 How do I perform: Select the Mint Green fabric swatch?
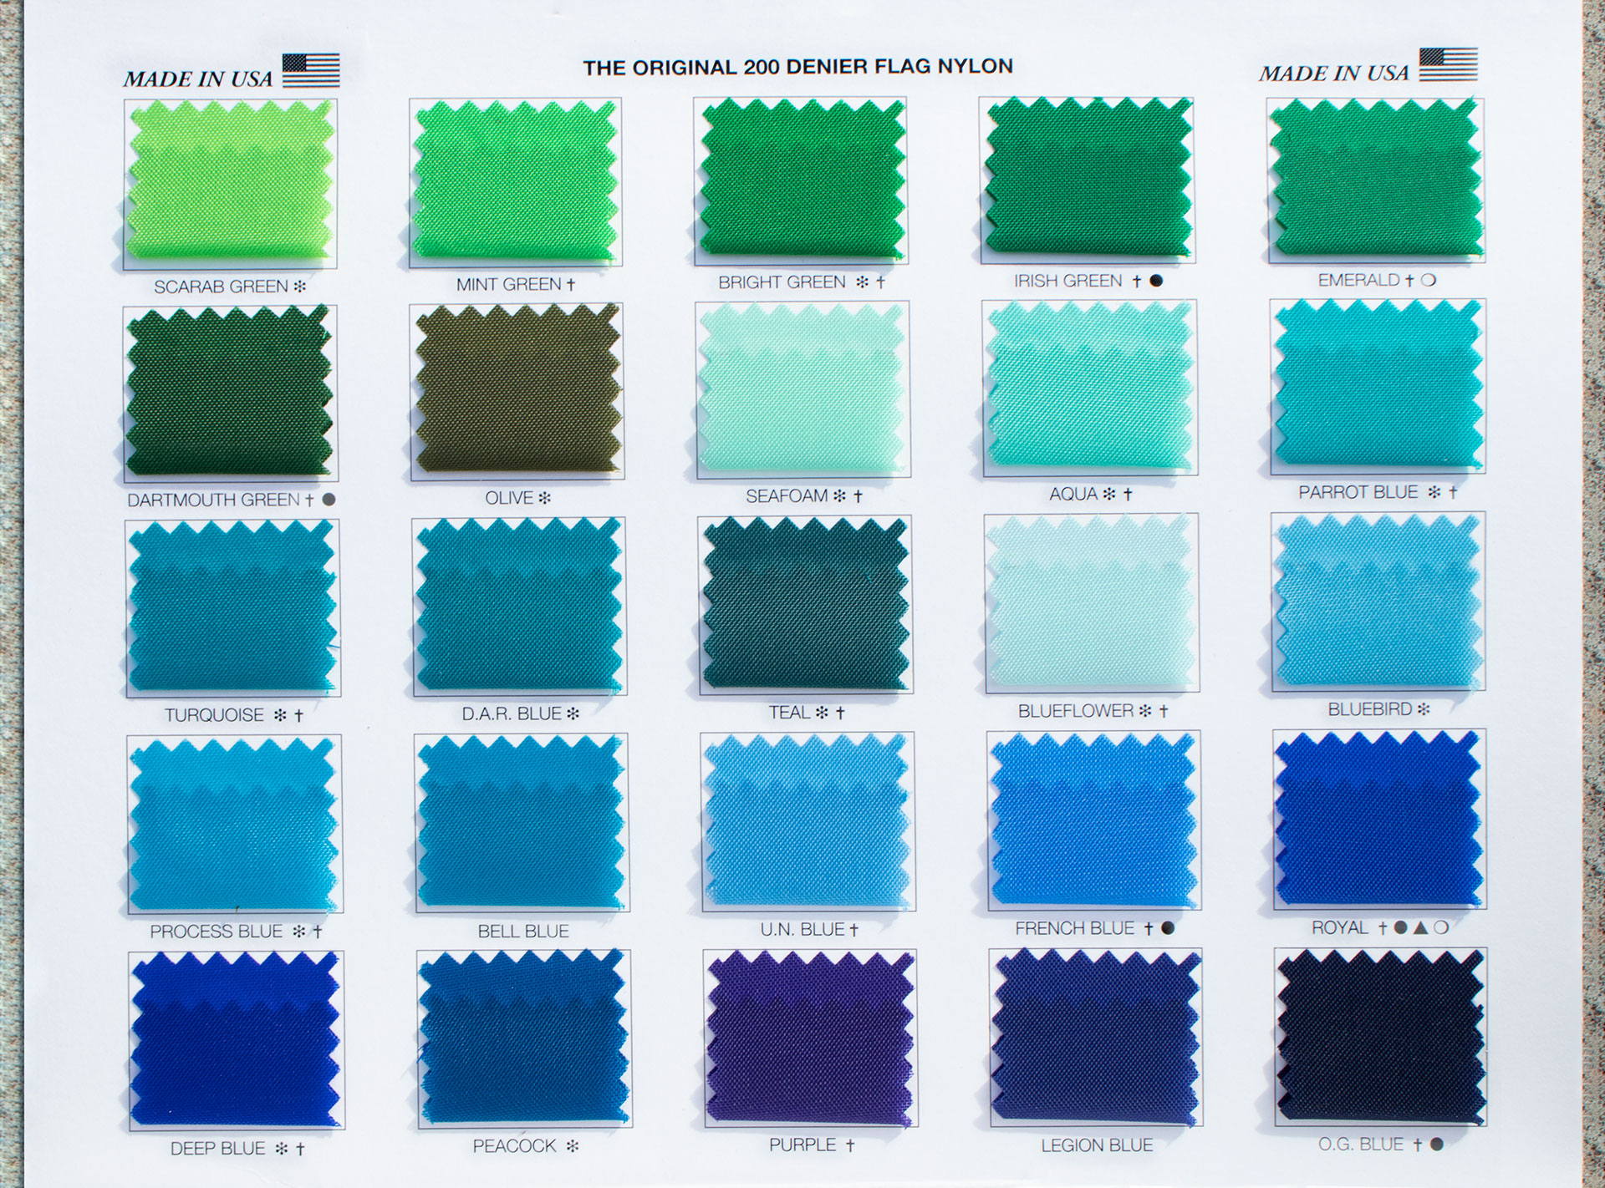[516, 181]
